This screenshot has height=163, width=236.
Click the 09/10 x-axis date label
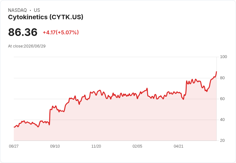55,146
